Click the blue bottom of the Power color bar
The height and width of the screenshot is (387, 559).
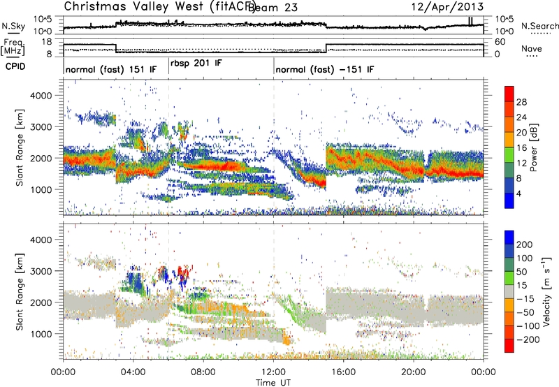click(509, 200)
